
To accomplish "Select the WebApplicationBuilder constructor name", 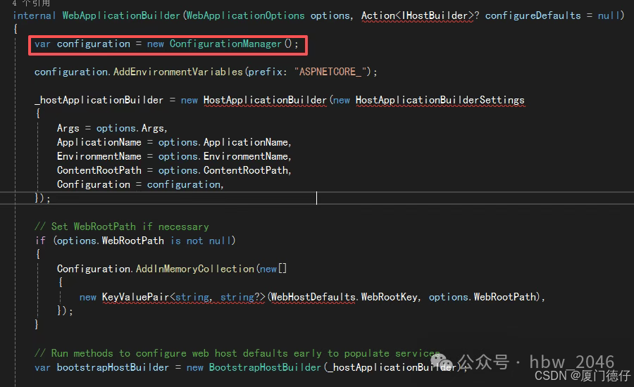I will pos(121,15).
